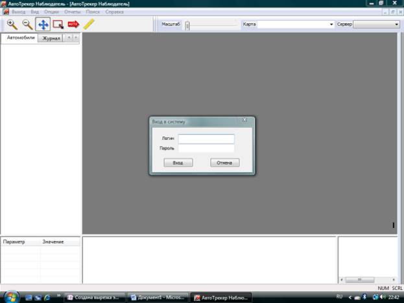
Task: Click the scrollbar left arrow in bottom-right panel
Action: pyautogui.click(x=342, y=280)
